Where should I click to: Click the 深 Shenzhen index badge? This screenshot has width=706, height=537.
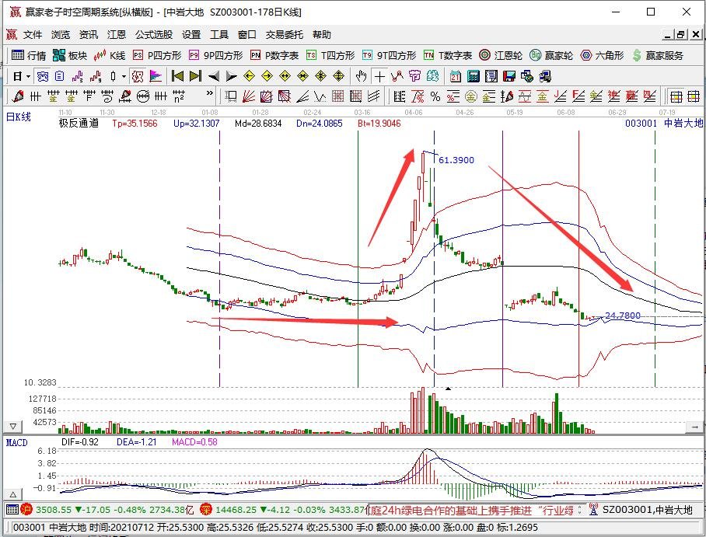(x=206, y=510)
